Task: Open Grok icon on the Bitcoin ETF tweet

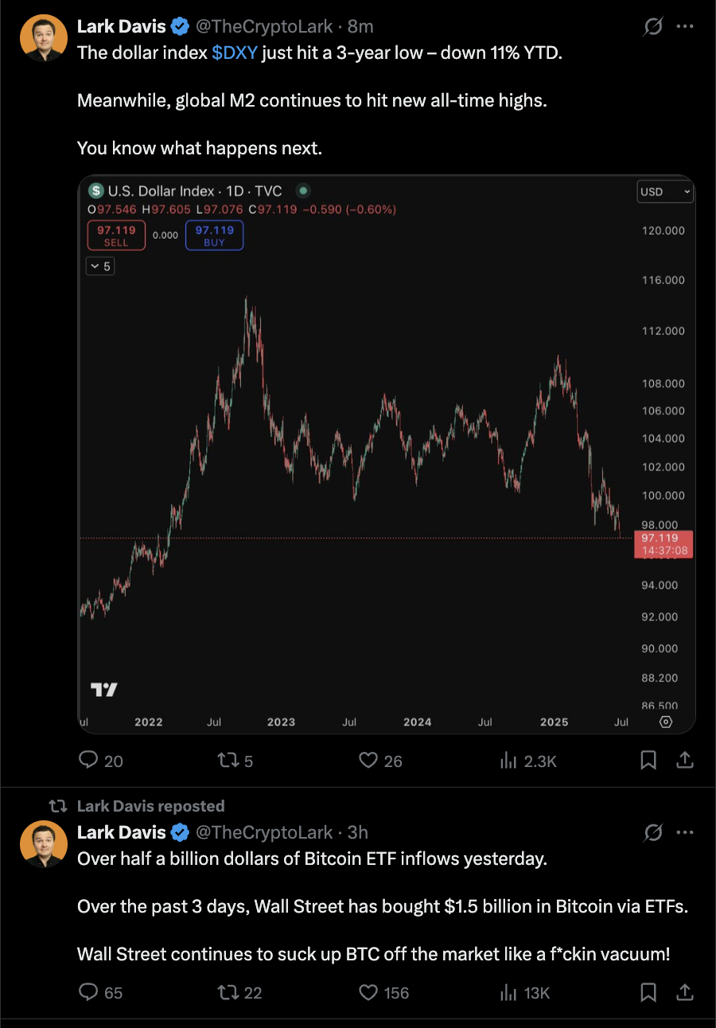Action: (x=652, y=832)
